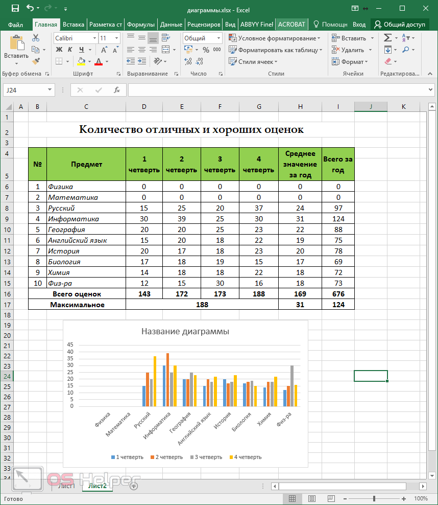Click the Format Painter brush icon
The image size is (438, 505).
36,61
